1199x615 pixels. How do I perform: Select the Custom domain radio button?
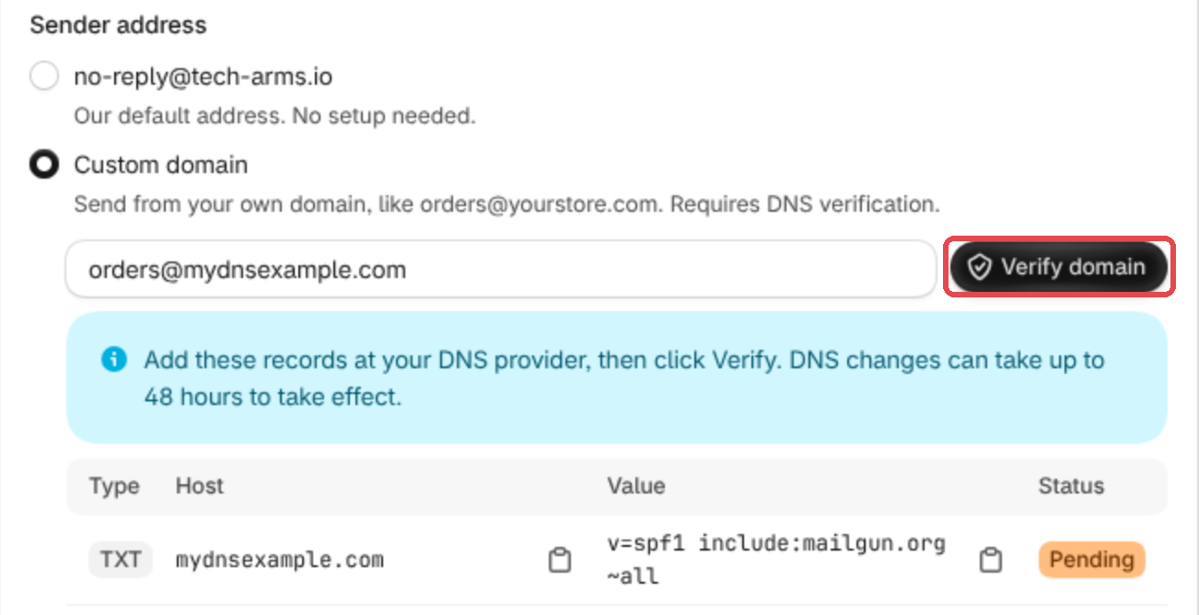point(44,166)
